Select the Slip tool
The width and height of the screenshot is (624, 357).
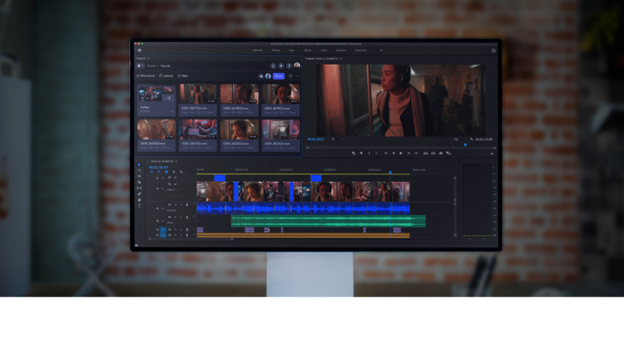pos(139,188)
